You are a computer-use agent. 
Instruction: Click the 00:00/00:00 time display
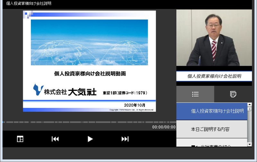coord(164,127)
